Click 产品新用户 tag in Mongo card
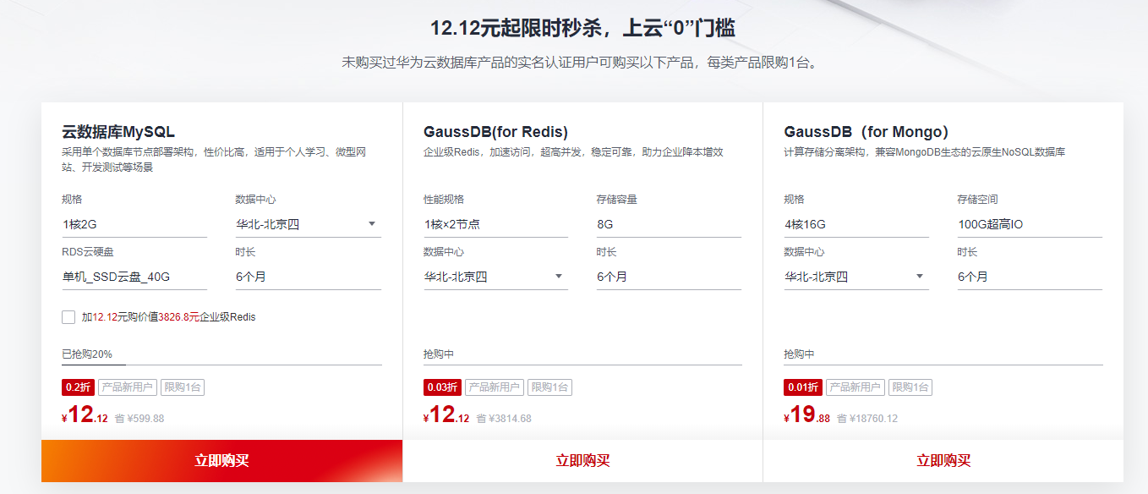Screen dimensions: 1148x494 click(x=856, y=387)
